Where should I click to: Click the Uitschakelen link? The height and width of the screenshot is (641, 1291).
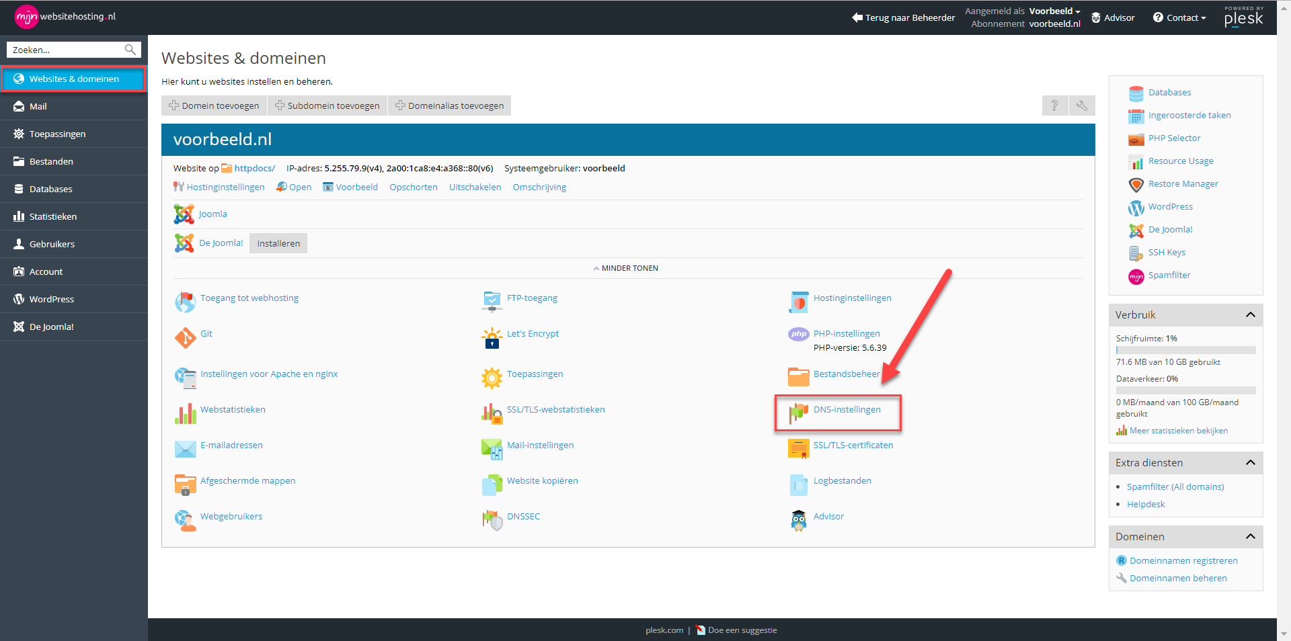(475, 187)
